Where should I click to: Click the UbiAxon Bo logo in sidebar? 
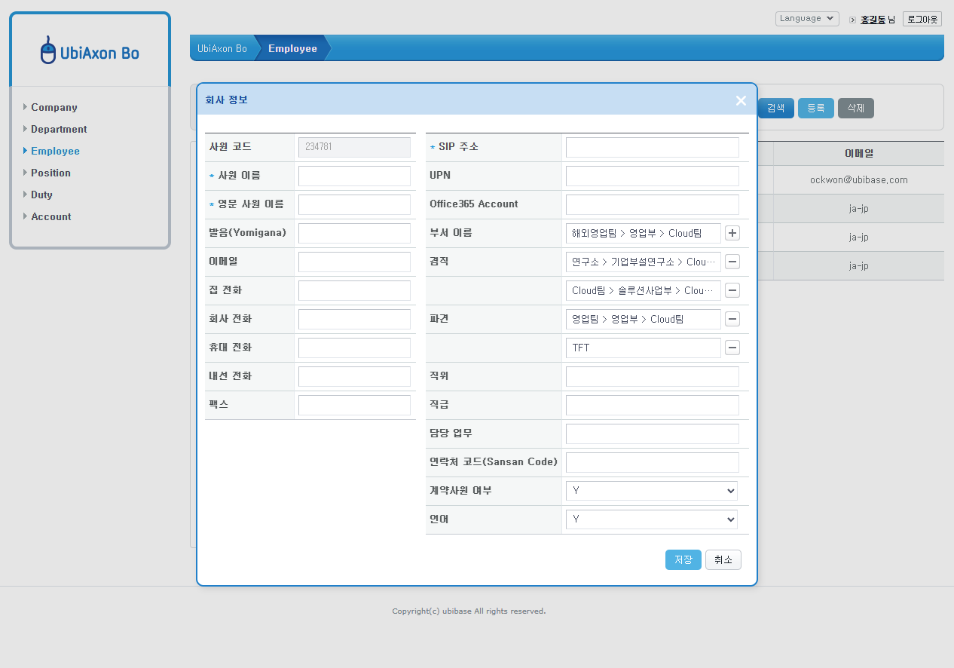(x=90, y=48)
